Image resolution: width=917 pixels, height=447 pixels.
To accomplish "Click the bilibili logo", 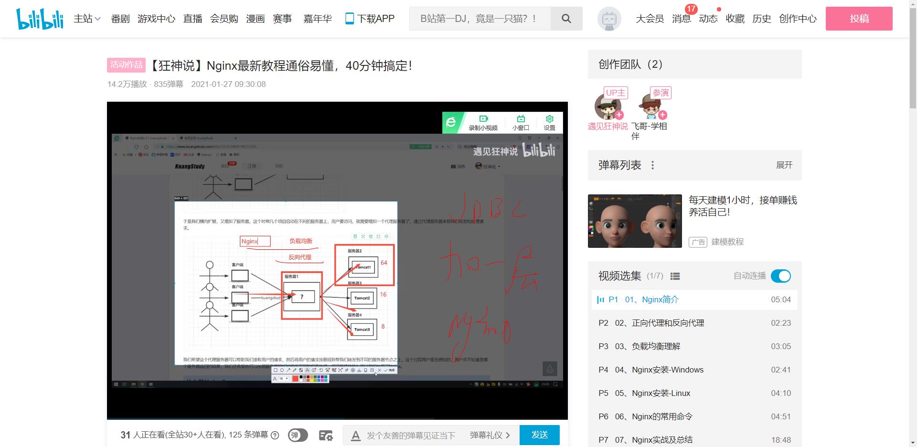I will [40, 19].
